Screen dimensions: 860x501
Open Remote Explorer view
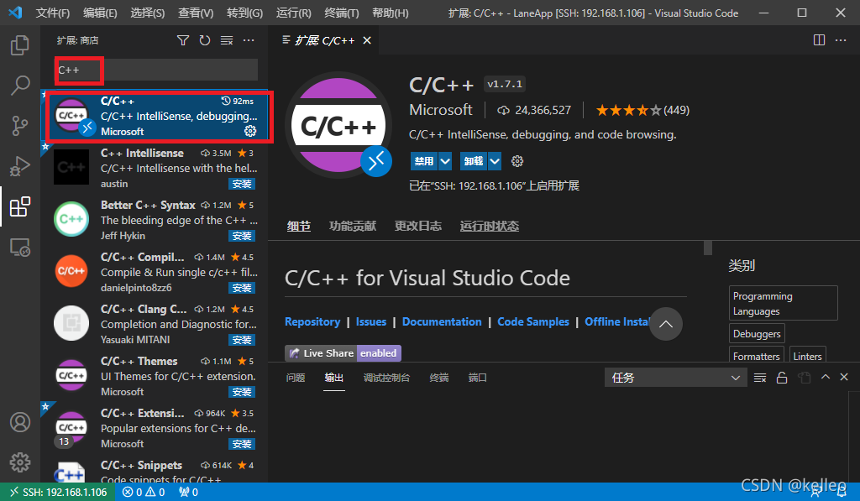click(20, 248)
